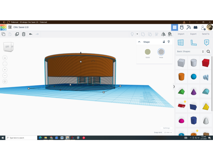Open the Snap Grid dropdown

click(168, 133)
